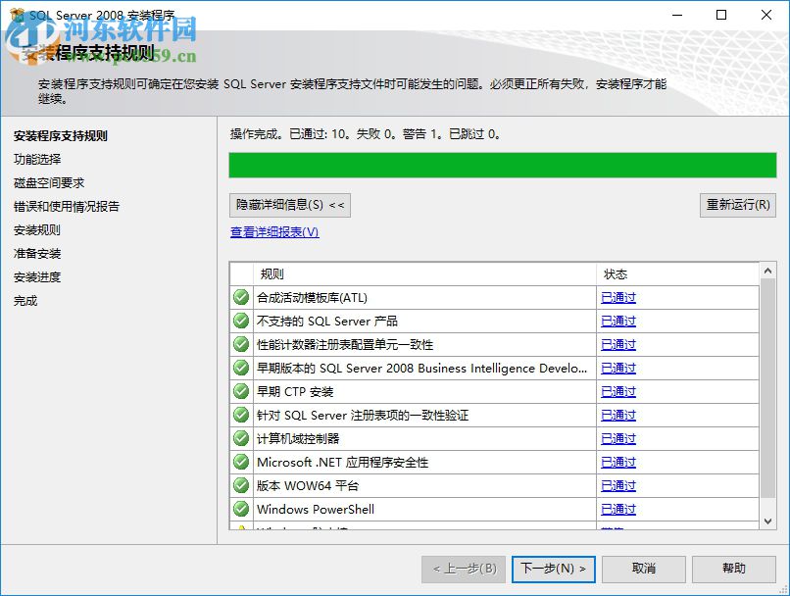Viewport: 790px width, 596px height.
Task: Click check icon for 不支持的 SQL Server 产品 rule
Action: (x=240, y=321)
